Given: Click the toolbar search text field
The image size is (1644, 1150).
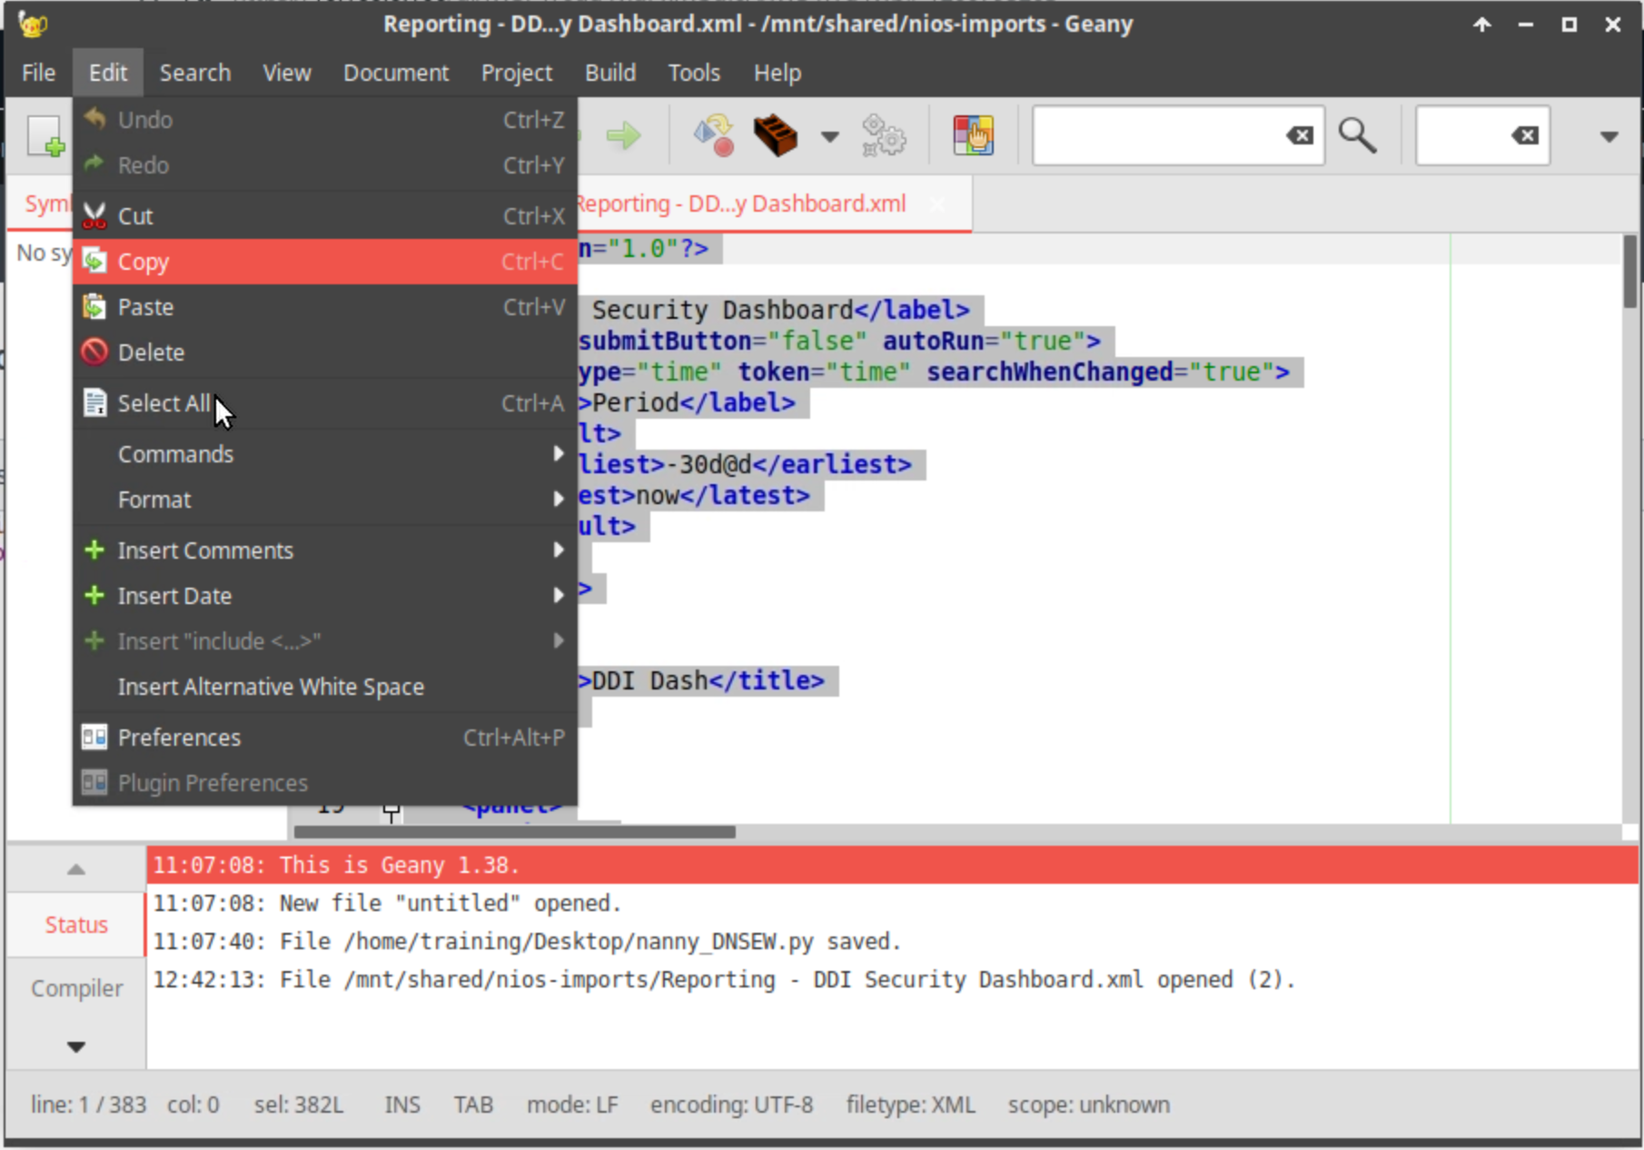Looking at the screenshot, I should pos(1158,136).
